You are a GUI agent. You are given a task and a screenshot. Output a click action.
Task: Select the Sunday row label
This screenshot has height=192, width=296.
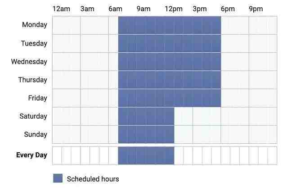tap(35, 134)
